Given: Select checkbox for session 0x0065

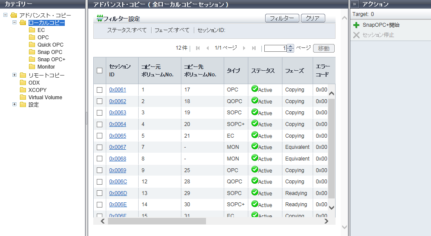Looking at the screenshot, I should pyautogui.click(x=100, y=136).
